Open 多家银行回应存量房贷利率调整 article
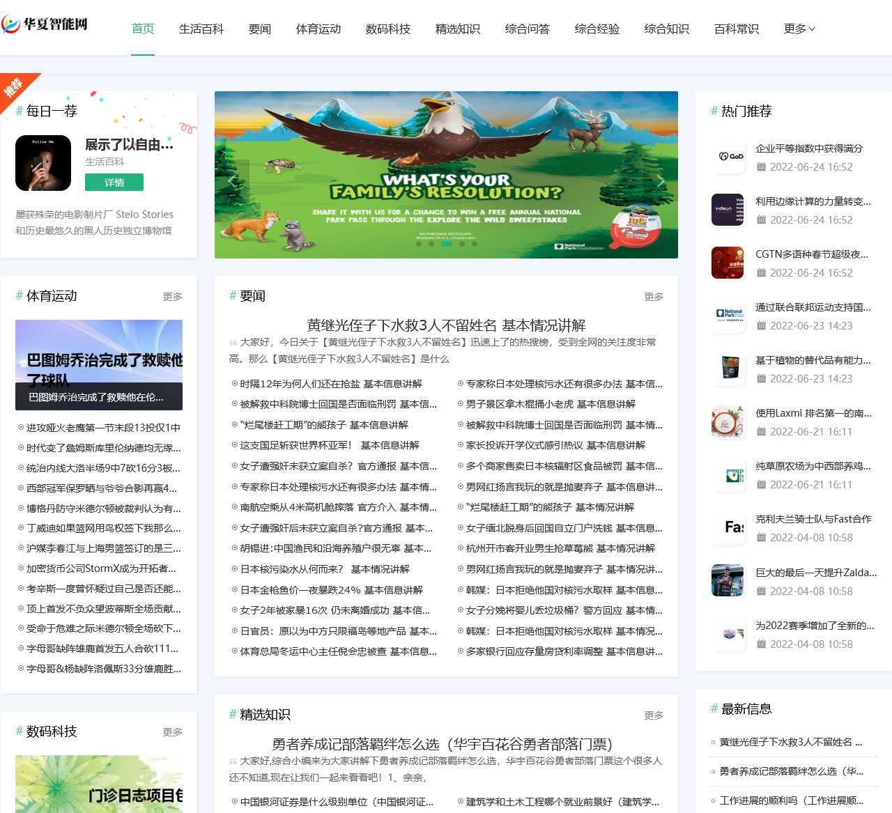The height and width of the screenshot is (813, 892). tap(564, 651)
